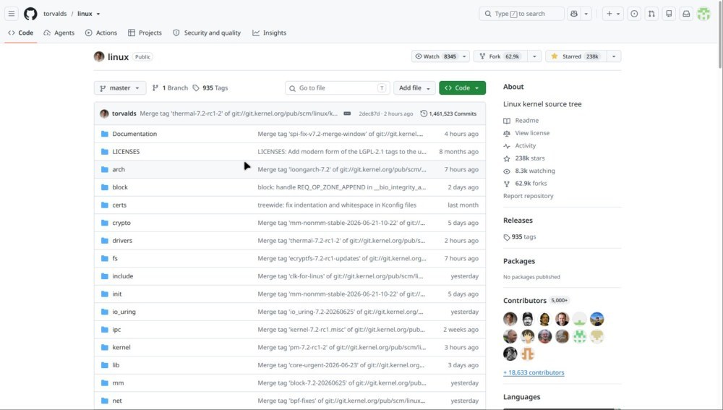
Task: Open the kernel folder
Action: point(121,347)
